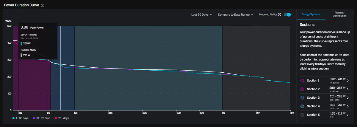Click Section 5 color circle
The image size is (357, 127).
[x=302, y=115]
